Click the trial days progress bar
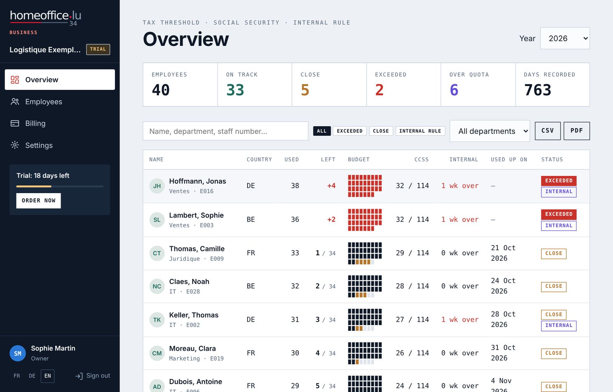 [60, 187]
